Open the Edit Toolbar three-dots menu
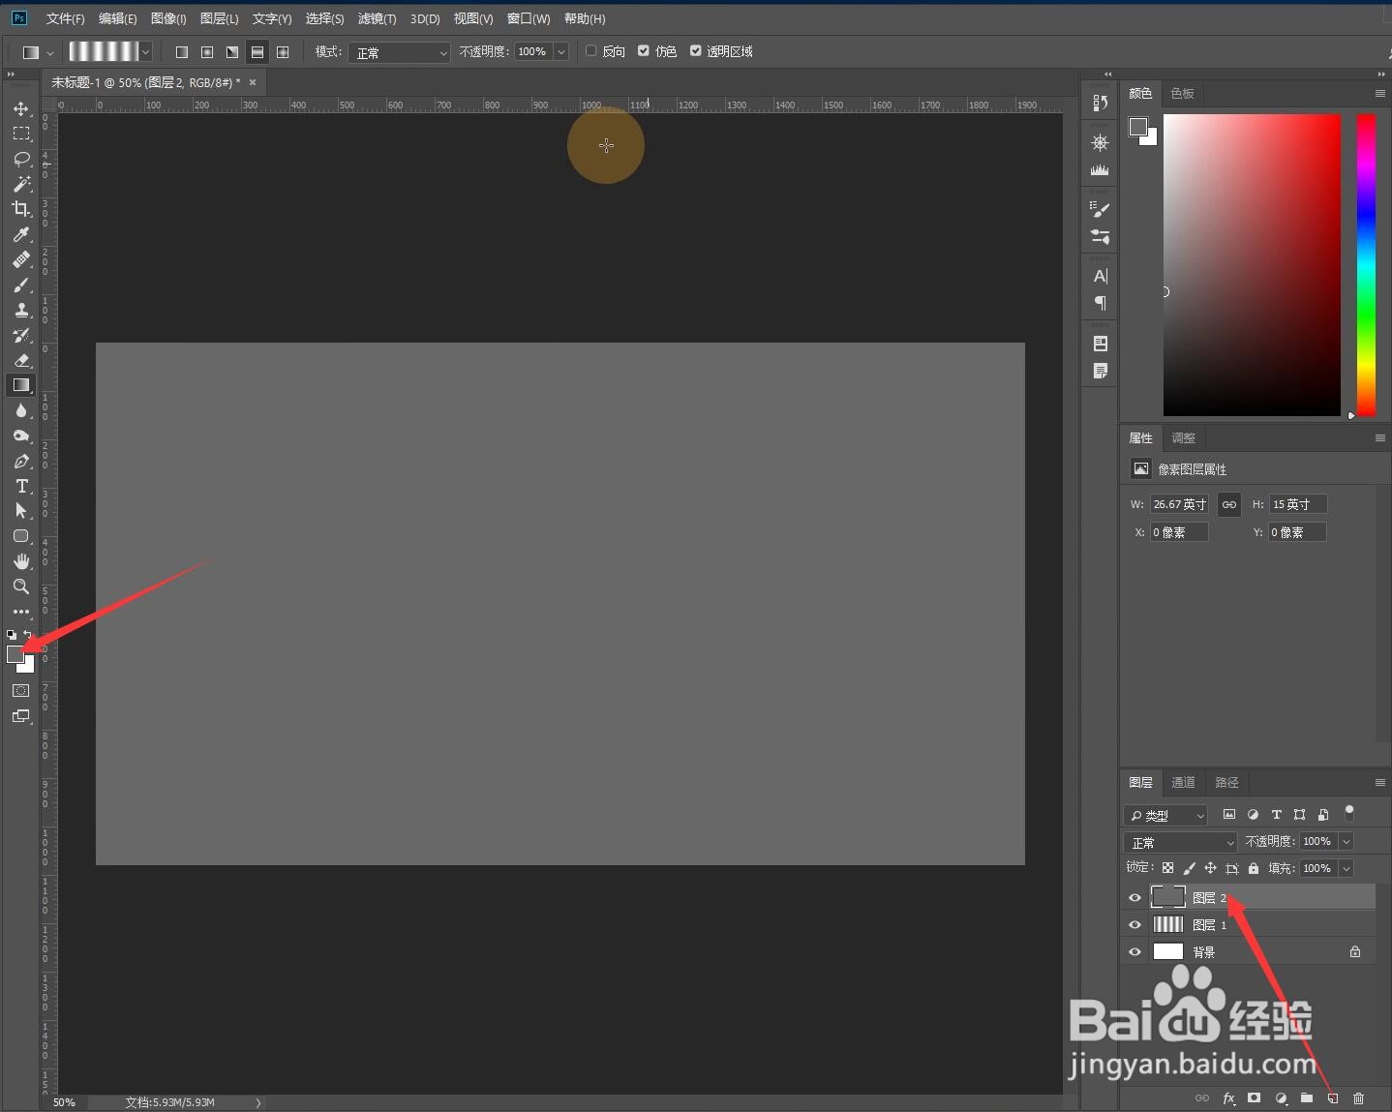Image resolution: width=1392 pixels, height=1112 pixels. pos(21,612)
